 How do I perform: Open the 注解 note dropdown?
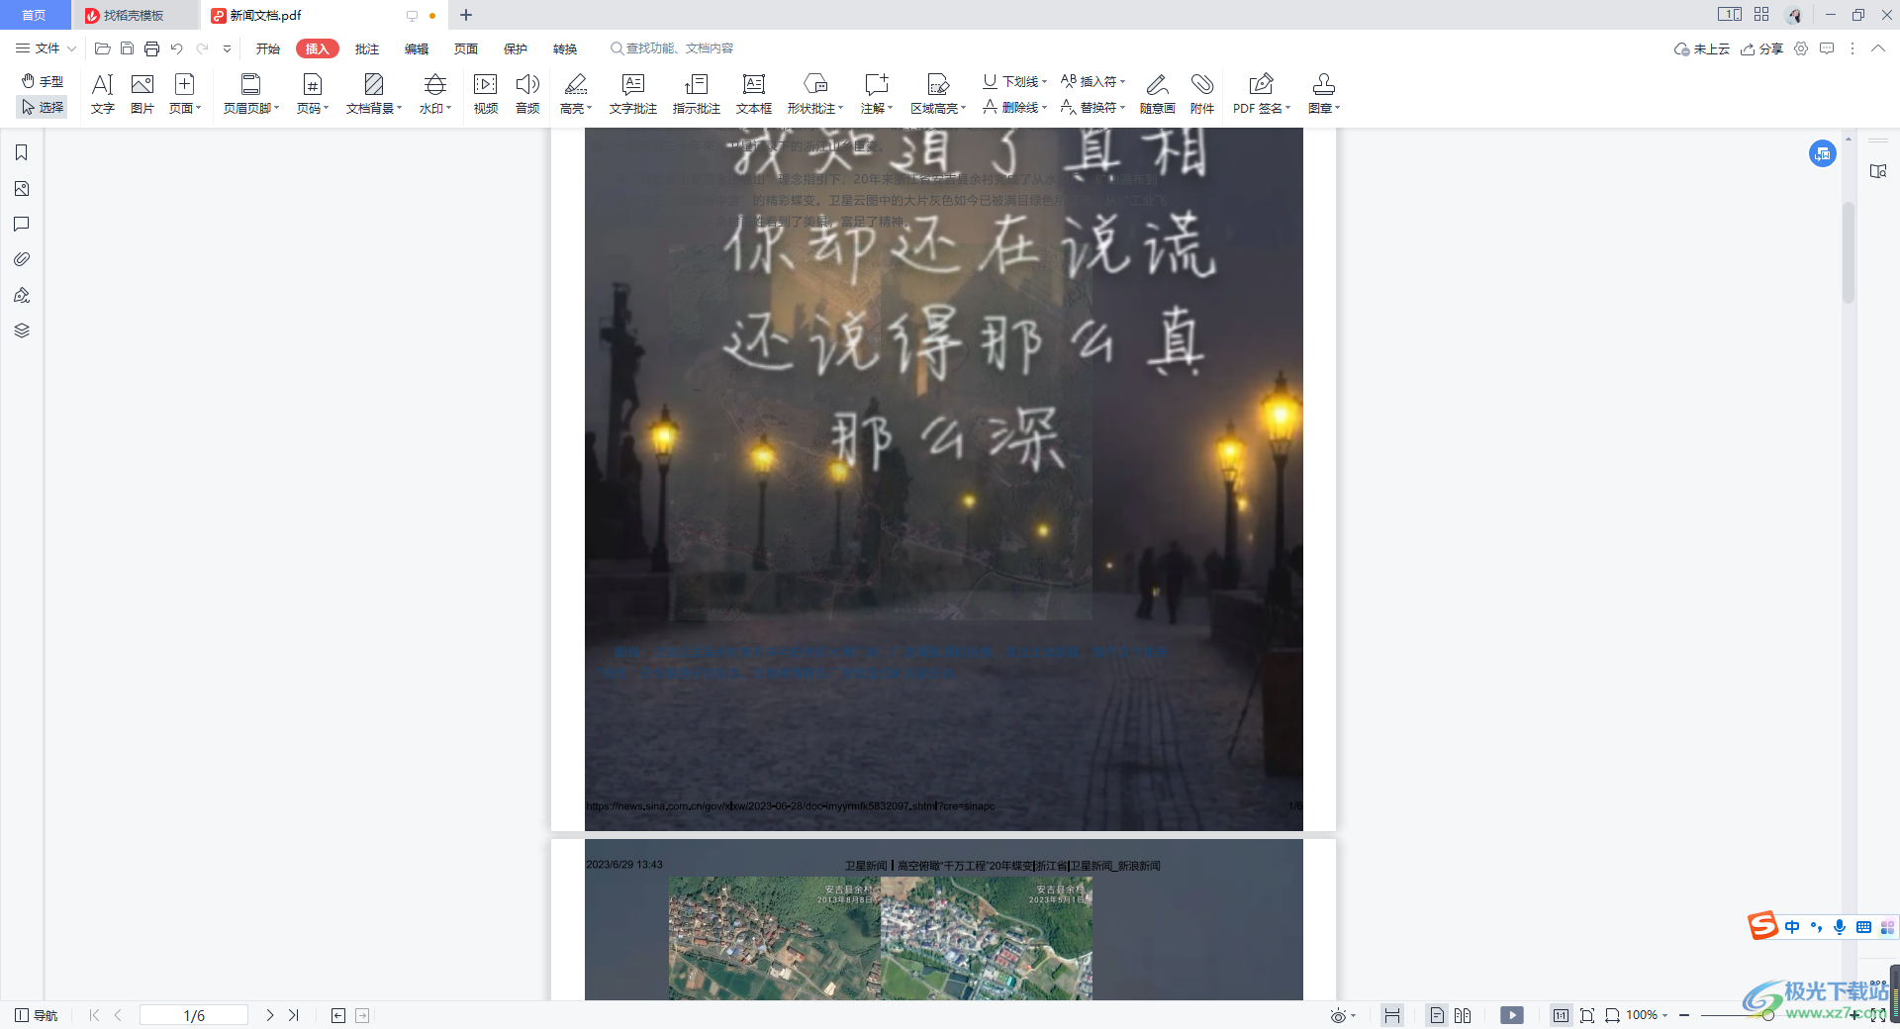877,94
